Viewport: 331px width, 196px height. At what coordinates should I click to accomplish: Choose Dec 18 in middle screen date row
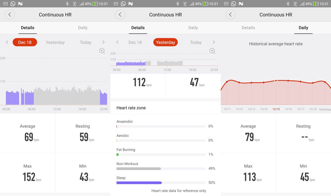pyautogui.click(x=135, y=42)
